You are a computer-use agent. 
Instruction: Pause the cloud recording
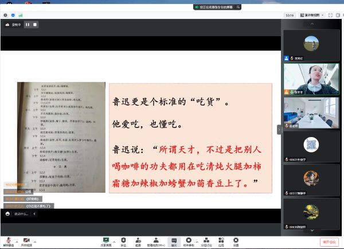pyautogui.click(x=27, y=25)
